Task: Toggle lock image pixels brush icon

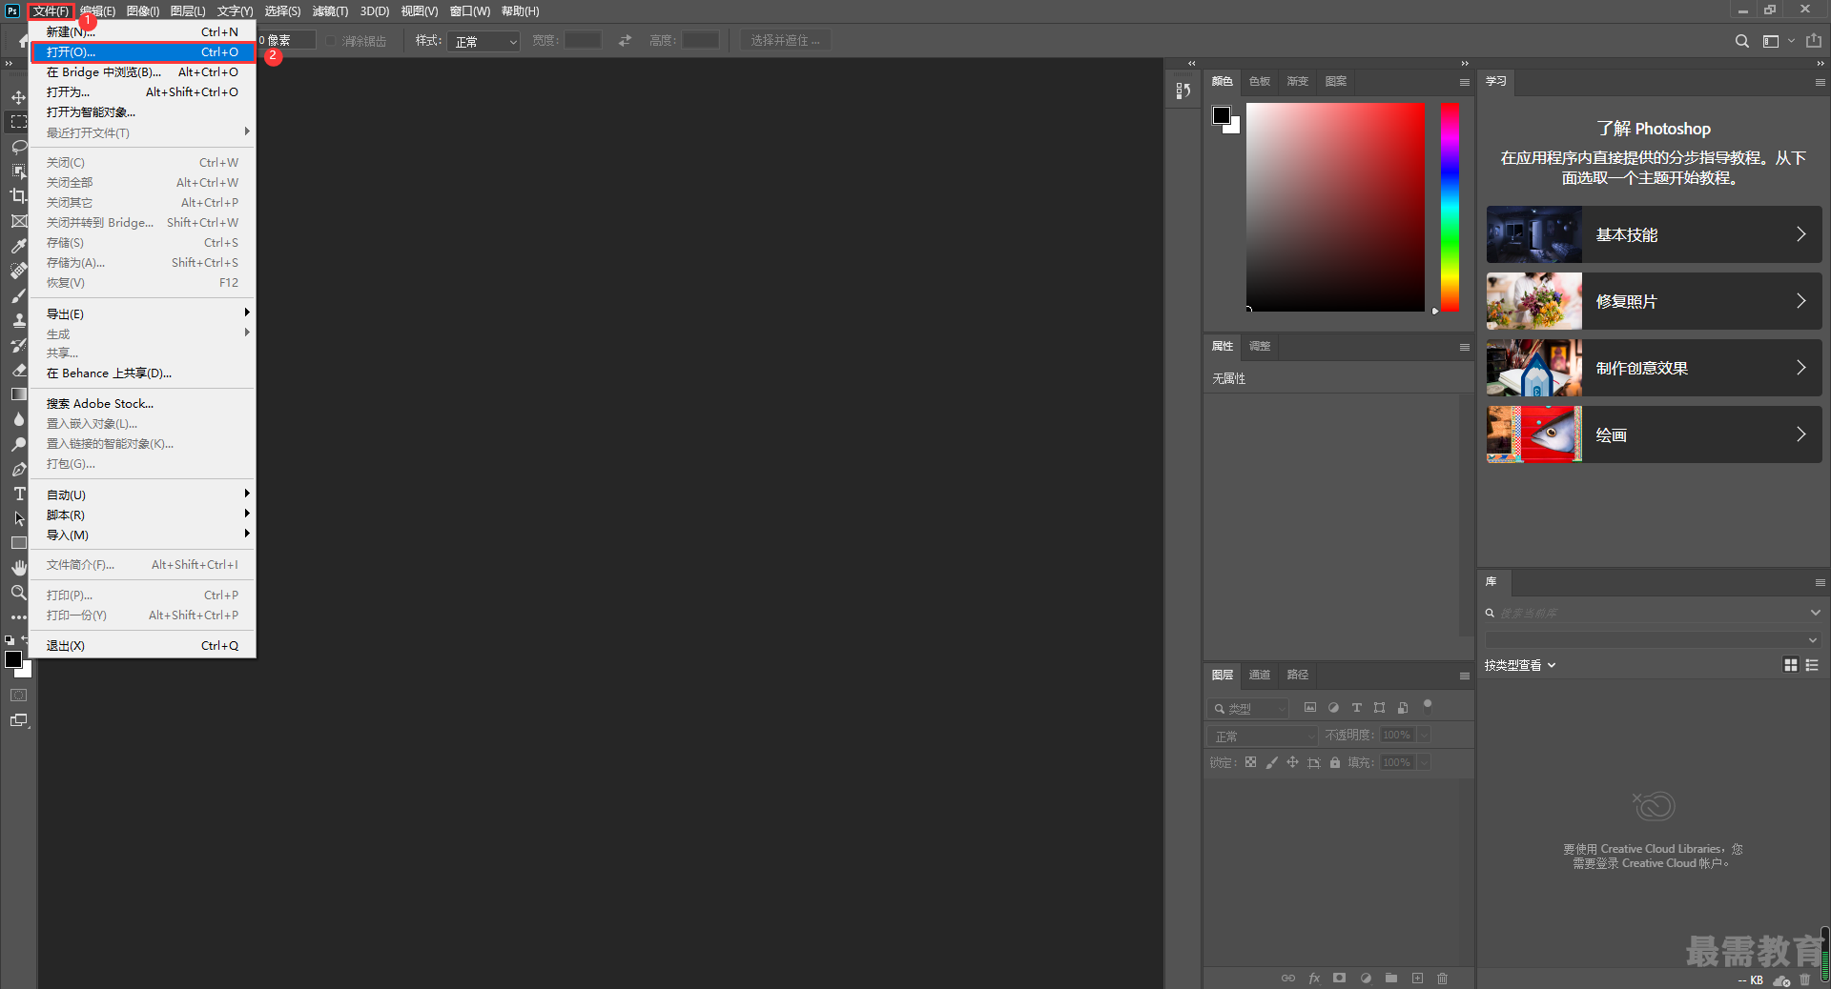Action: pos(1271,762)
